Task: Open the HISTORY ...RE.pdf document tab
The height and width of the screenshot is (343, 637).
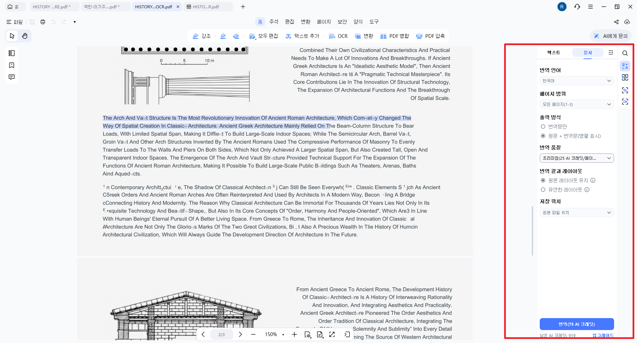Action: (54, 7)
